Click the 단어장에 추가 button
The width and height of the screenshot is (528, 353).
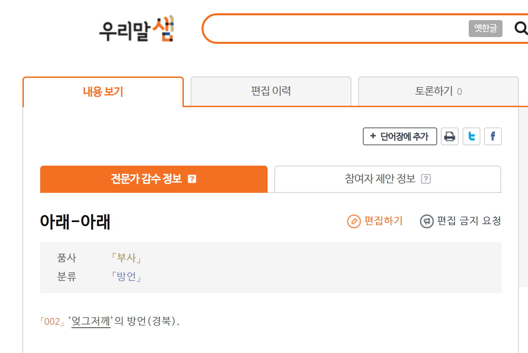400,136
